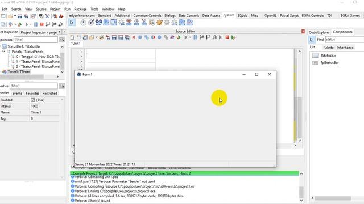Open the Search menu
364x204 pixels.
pyautogui.click(x=16, y=9)
